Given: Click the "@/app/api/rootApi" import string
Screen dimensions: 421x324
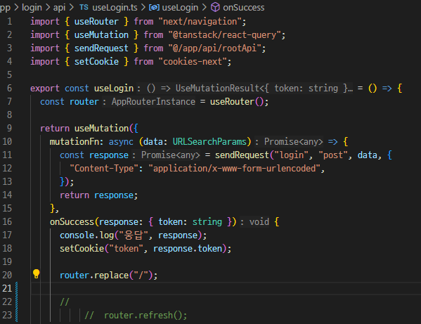Looking at the screenshot, I should click(214, 48).
